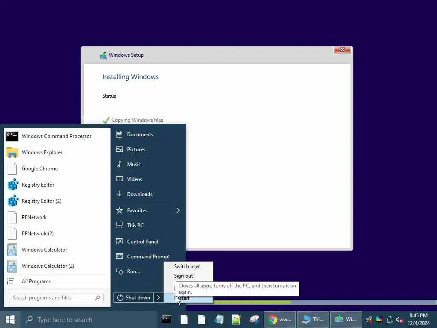This screenshot has height=328, width=437.
Task: Open the command prompt taskbar icon
Action: pos(166,319)
